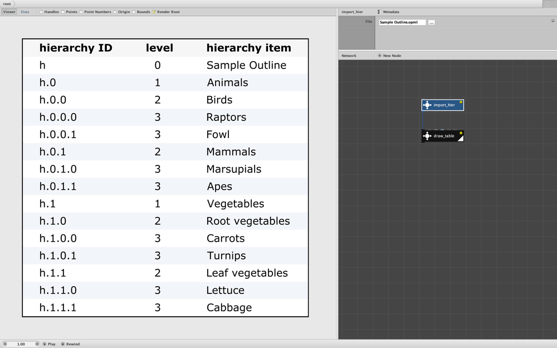Click the 'Cabbage' row item
Screen dimensions: 557x348
(229, 308)
